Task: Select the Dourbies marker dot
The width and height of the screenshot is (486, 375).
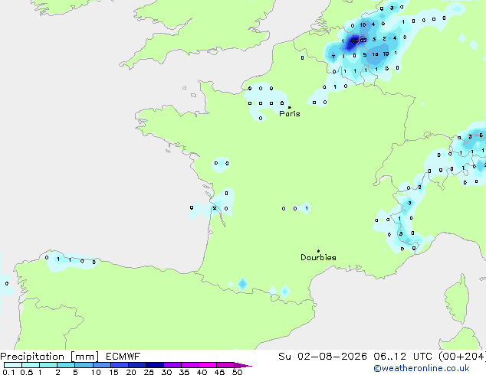Action: coord(318,251)
